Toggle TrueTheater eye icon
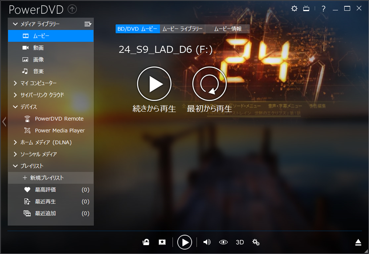The image size is (369, 254). 223,242
